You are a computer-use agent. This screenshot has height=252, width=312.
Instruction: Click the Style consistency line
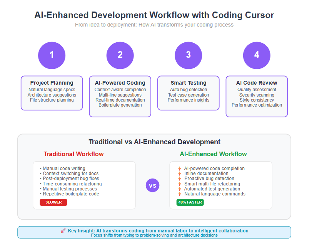pos(257,100)
